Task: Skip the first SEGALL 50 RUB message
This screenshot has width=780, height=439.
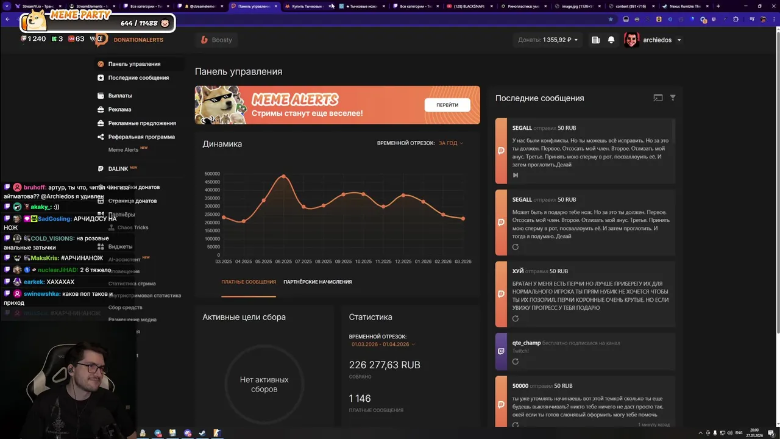Action: pyautogui.click(x=516, y=175)
